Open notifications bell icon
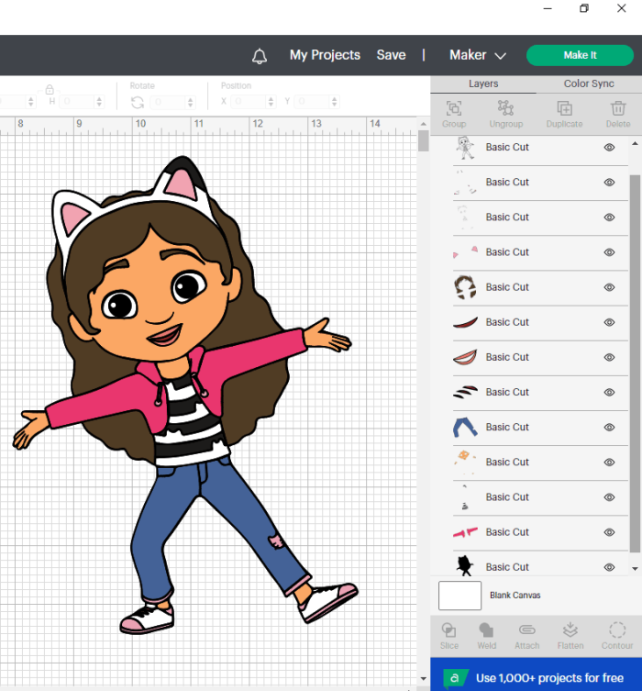This screenshot has width=642, height=691. click(x=260, y=56)
